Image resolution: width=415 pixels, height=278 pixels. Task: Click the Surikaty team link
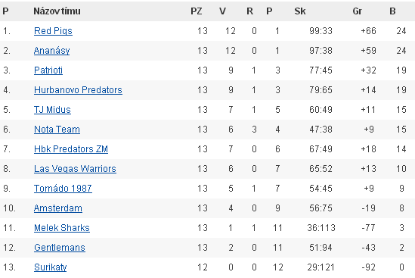coord(51,267)
